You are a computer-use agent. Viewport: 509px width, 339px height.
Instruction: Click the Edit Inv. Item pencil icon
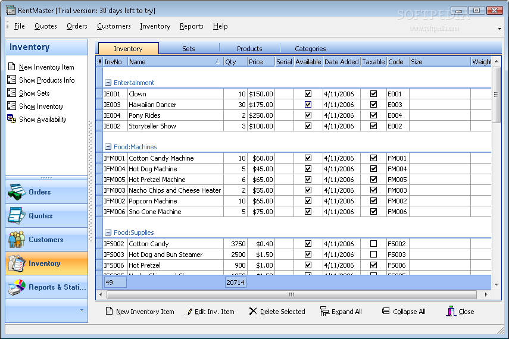click(189, 312)
